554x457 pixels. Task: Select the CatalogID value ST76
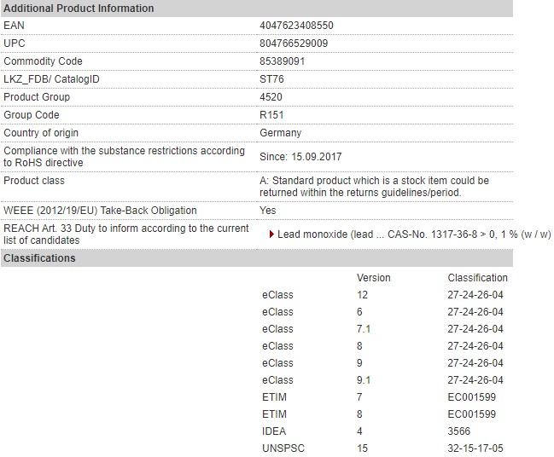271,79
